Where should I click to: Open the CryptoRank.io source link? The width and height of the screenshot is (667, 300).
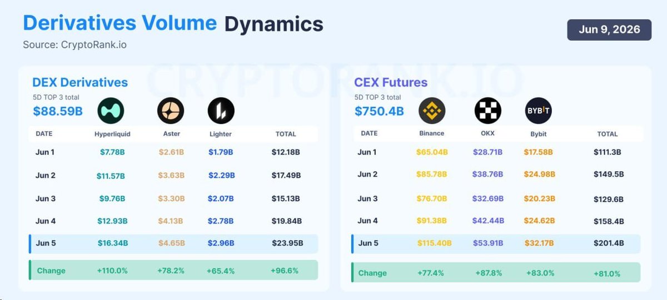[93, 44]
